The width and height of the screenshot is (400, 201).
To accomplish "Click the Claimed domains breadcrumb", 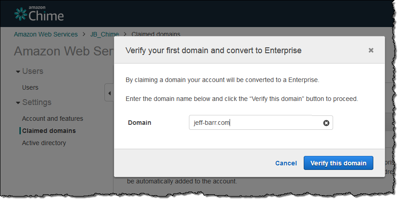I will point(155,34).
